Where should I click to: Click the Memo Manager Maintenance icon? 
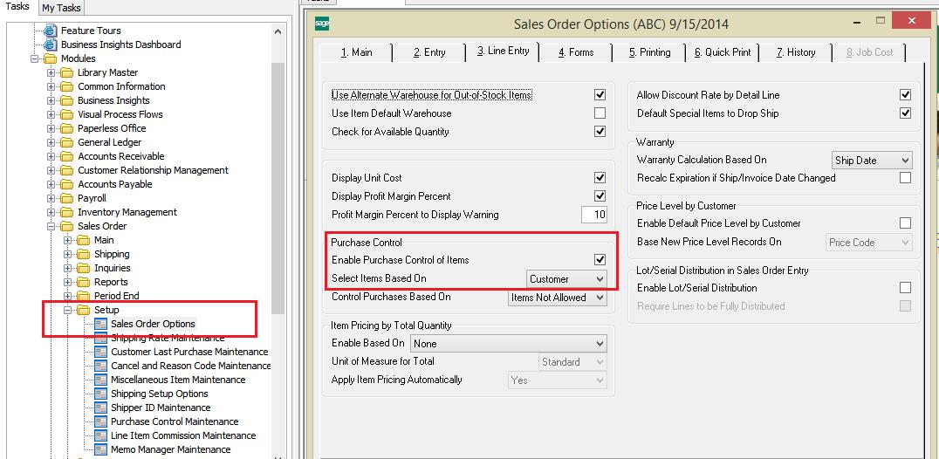coord(100,449)
